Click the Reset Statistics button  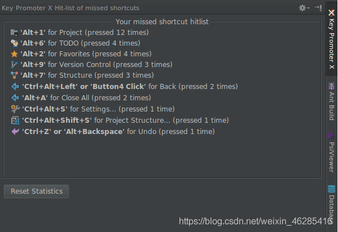click(x=37, y=191)
